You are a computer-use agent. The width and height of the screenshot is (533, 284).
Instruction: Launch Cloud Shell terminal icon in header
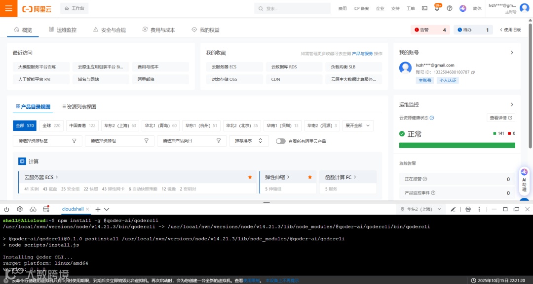pos(424,8)
